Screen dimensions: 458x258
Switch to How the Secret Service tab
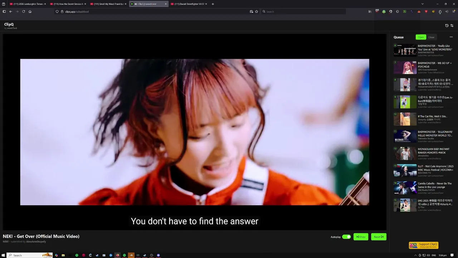pos(68,4)
